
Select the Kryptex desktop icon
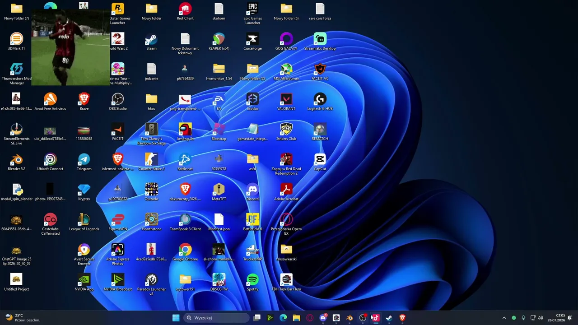point(84,192)
